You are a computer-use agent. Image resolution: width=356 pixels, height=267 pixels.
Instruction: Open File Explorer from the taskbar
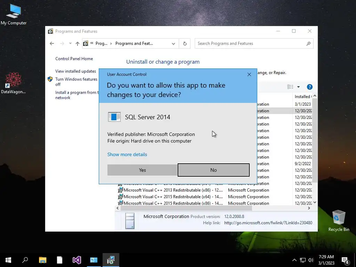(42, 260)
